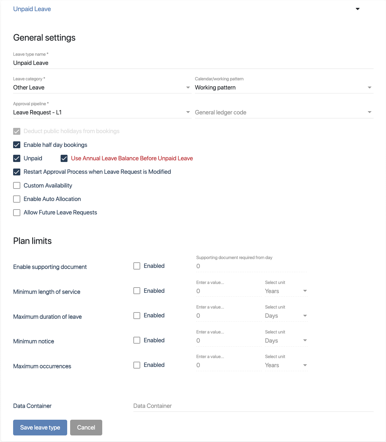Enable the supporting document limit
Image resolution: width=386 pixels, height=442 pixels.
(137, 266)
